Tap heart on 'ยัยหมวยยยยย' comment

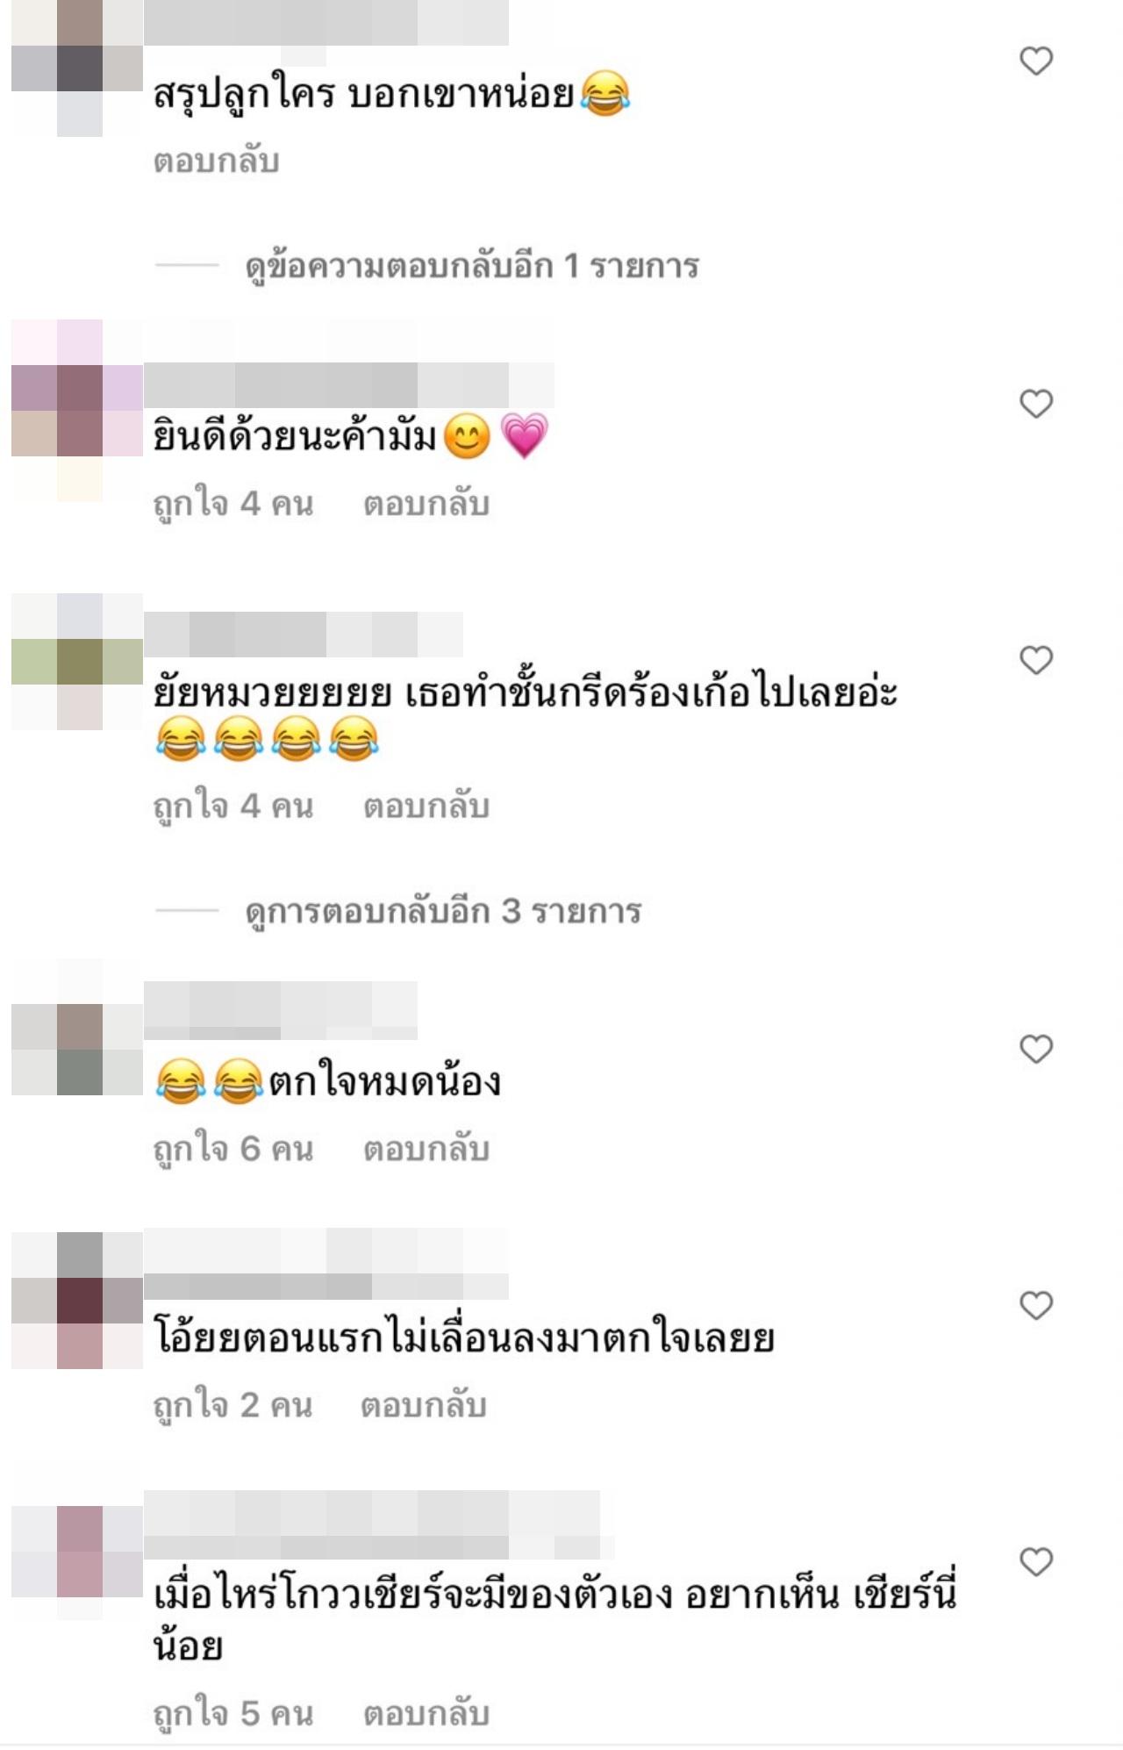[1036, 660]
